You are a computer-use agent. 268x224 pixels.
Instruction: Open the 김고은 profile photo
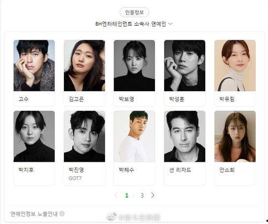coord(84,66)
